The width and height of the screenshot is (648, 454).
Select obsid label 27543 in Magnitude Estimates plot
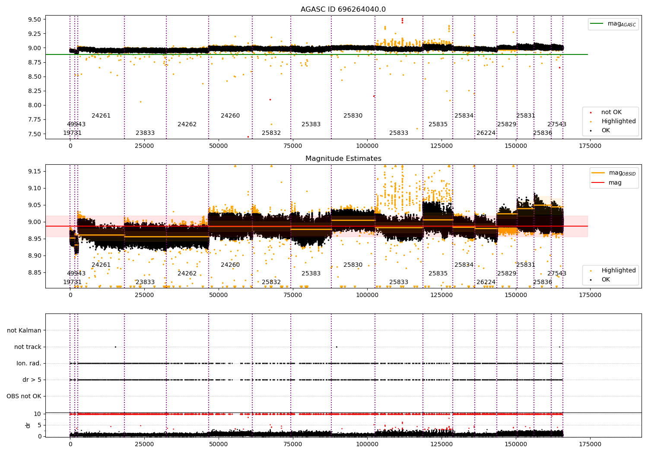point(557,273)
